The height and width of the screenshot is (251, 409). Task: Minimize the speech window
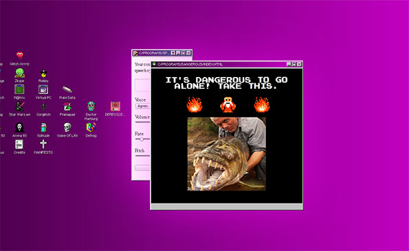coord(178,53)
